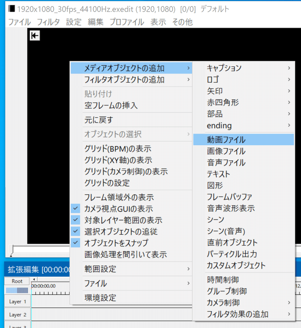This screenshot has height=328, width=301.
Task: Expand 赤四角形 submenu
Action: pyautogui.click(x=243, y=102)
